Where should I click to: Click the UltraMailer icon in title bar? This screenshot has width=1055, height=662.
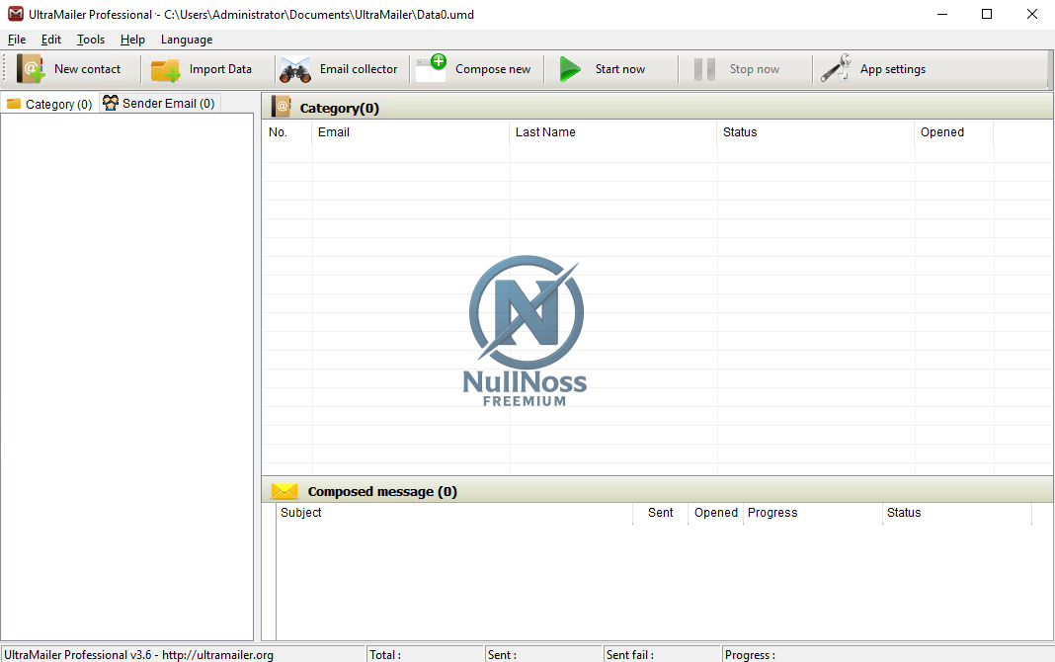pos(14,14)
